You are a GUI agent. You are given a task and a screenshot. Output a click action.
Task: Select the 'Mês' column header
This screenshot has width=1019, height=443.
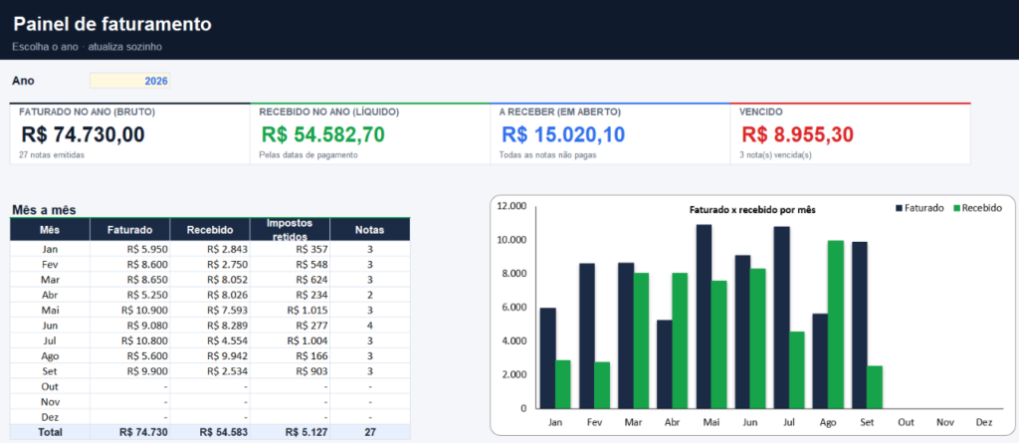pos(50,230)
